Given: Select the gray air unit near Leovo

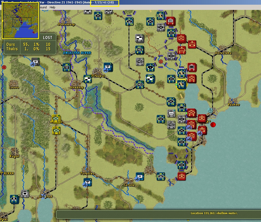Looking at the screenshot, I should (x=35, y=62).
